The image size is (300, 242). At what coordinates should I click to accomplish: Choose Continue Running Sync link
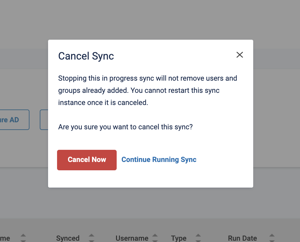coord(159,160)
